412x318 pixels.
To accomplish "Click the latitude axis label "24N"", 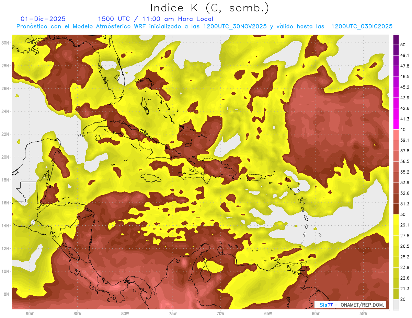I will click(x=5, y=111).
